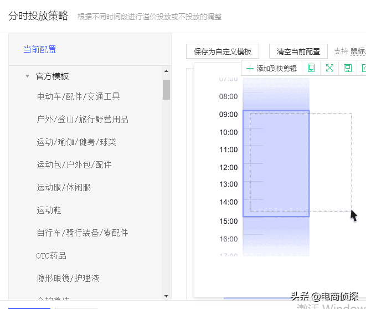The image size is (366, 309).
Task: Click the 16:00 time label
Action: 228,239
